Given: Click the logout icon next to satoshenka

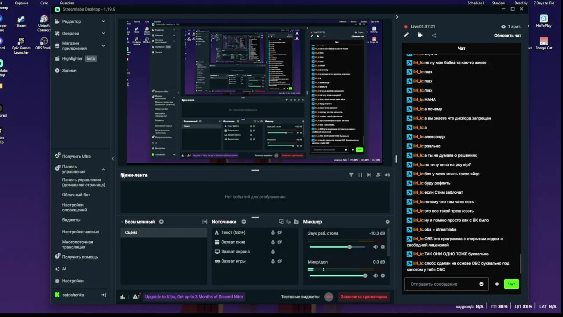Looking at the screenshot, I should (x=103, y=295).
